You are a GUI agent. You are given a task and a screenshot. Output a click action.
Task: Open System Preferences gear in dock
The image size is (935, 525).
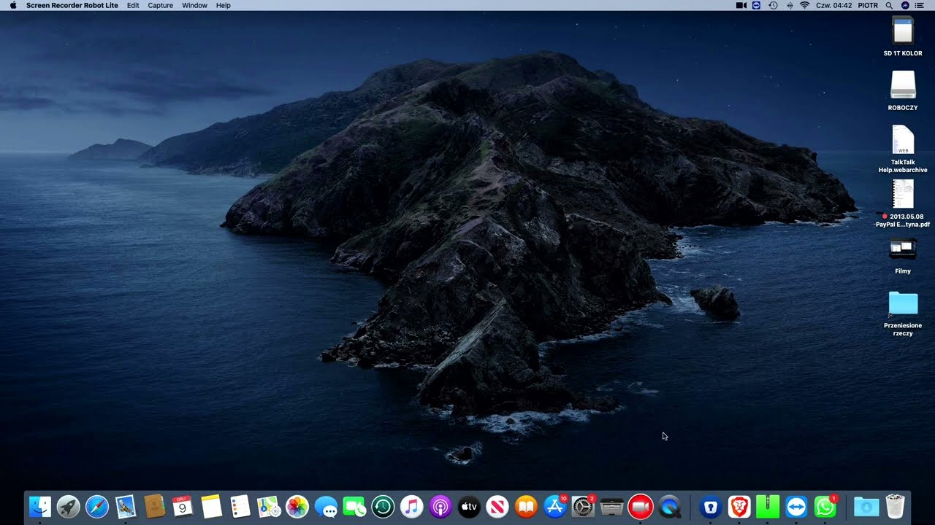point(583,506)
